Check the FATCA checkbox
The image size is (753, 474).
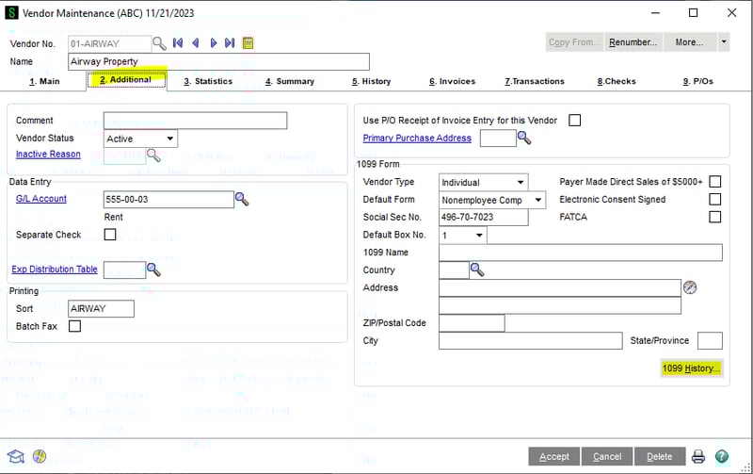(x=715, y=217)
